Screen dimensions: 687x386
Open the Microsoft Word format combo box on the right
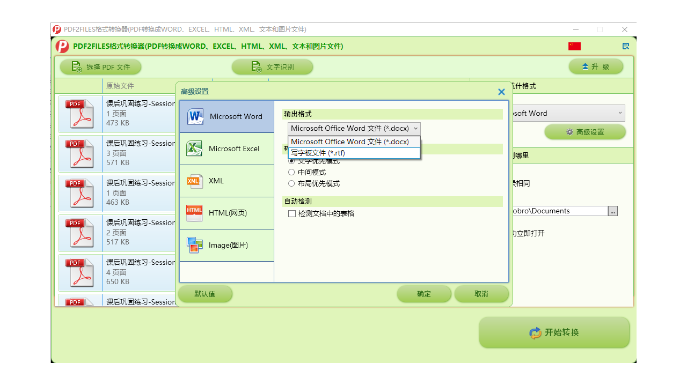569,113
